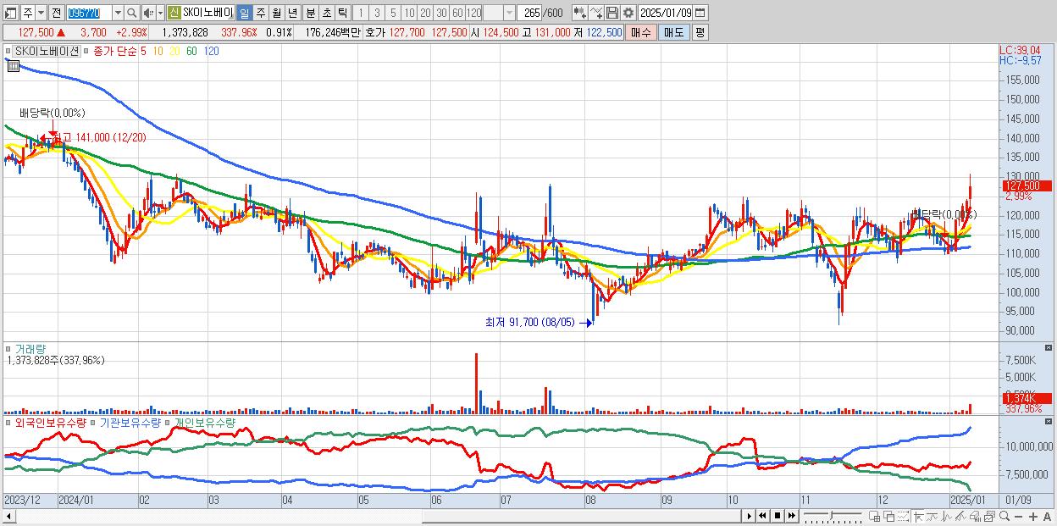
Task: Click the SK이노베이 stock name field
Action: click(x=208, y=13)
